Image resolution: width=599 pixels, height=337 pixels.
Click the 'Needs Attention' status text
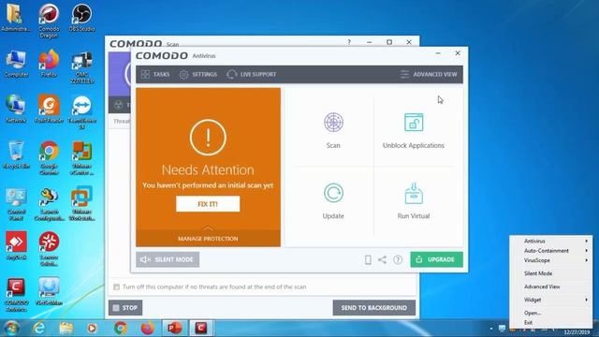(x=208, y=170)
